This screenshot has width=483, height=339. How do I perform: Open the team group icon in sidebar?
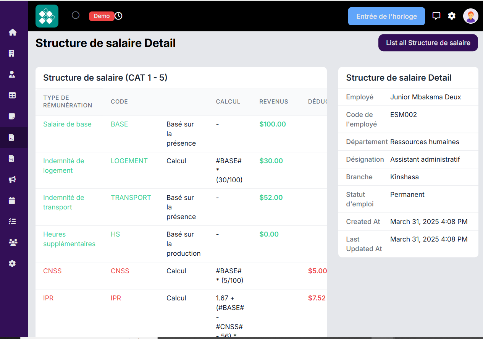pyautogui.click(x=13, y=242)
